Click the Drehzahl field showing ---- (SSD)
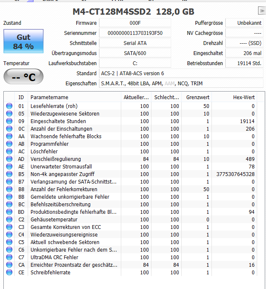 (x=245, y=43)
